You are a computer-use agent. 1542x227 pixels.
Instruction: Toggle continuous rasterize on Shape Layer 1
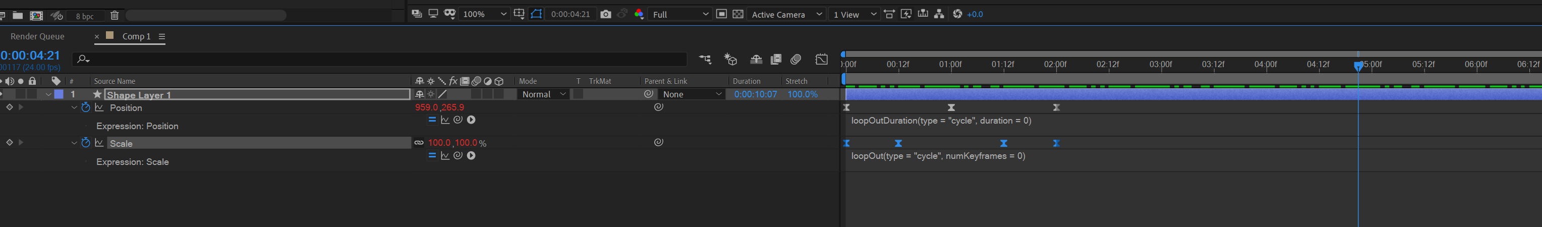431,94
